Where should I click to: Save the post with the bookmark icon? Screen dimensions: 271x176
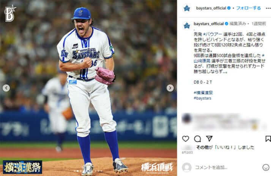[268, 139]
